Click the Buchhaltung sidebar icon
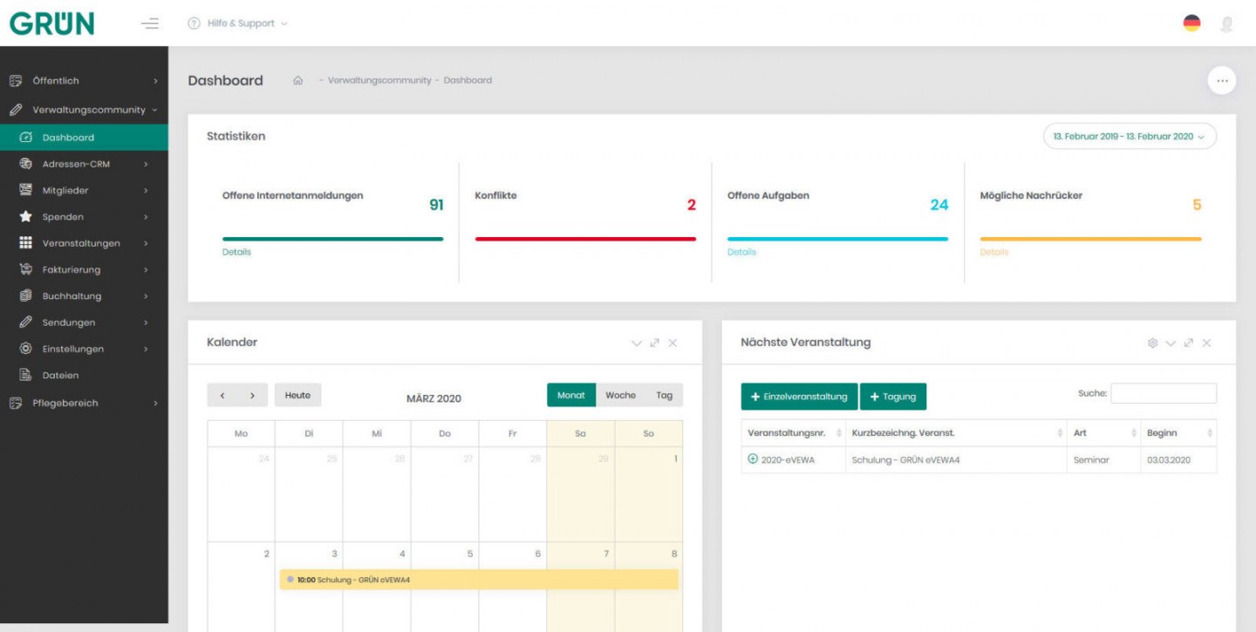 click(x=25, y=296)
